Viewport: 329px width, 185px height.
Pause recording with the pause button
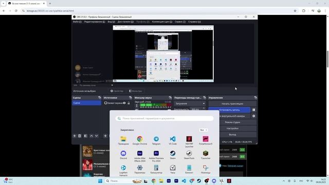253,109
